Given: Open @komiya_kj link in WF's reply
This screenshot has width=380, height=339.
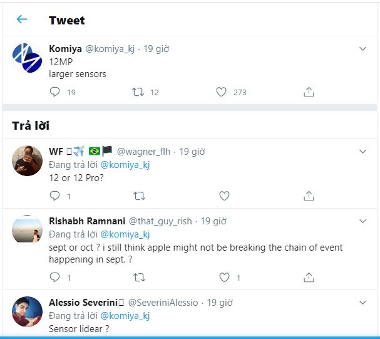Looking at the screenshot, I should [x=125, y=165].
